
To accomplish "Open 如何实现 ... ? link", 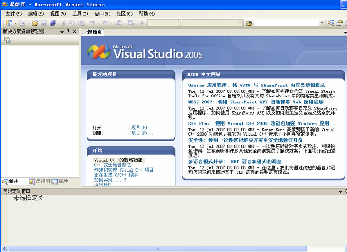I will pyautogui.click(x=110, y=180).
